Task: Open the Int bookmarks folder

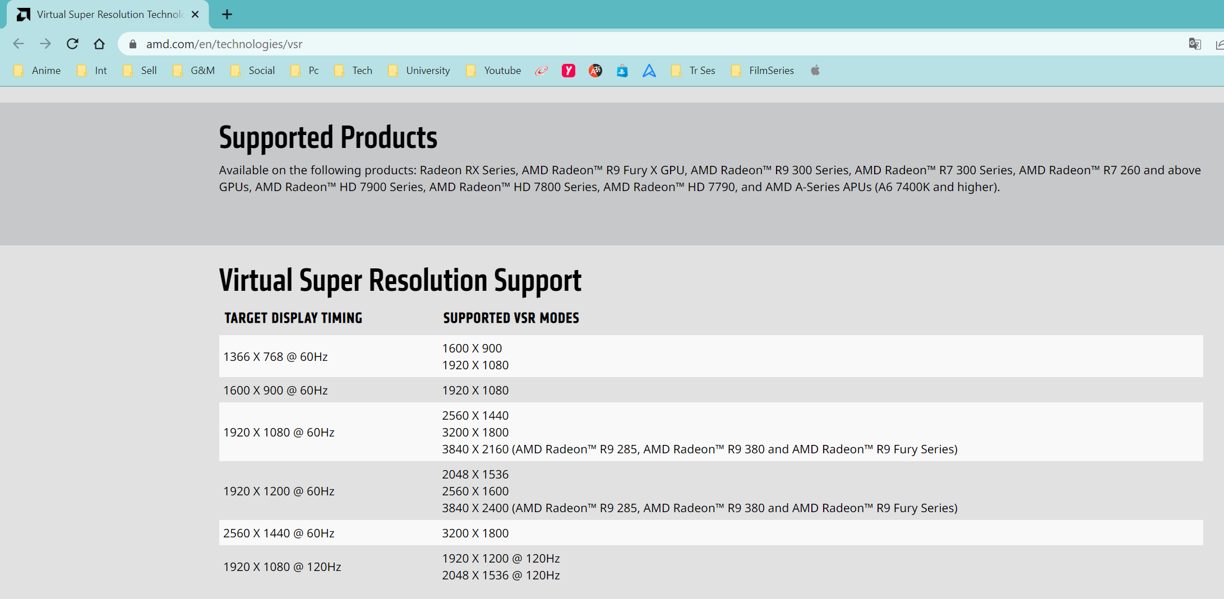Action: click(92, 71)
